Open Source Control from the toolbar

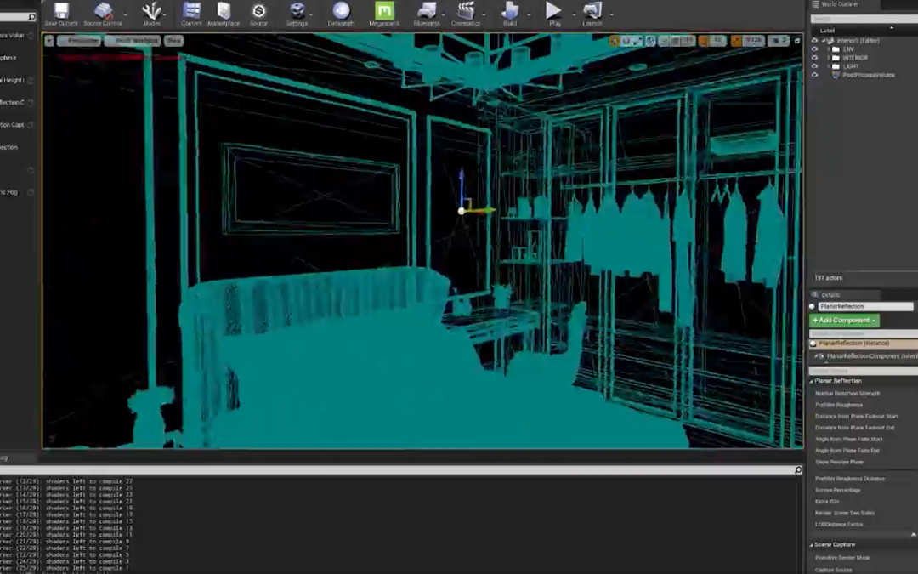coord(103,11)
